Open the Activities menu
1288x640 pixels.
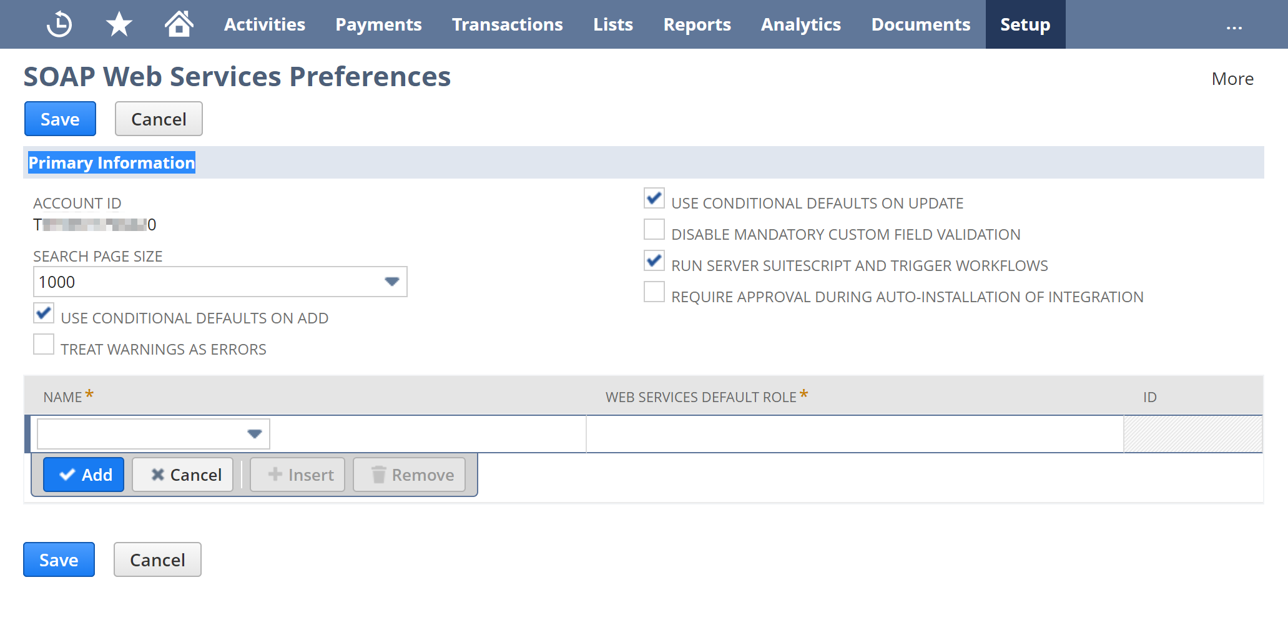(265, 24)
